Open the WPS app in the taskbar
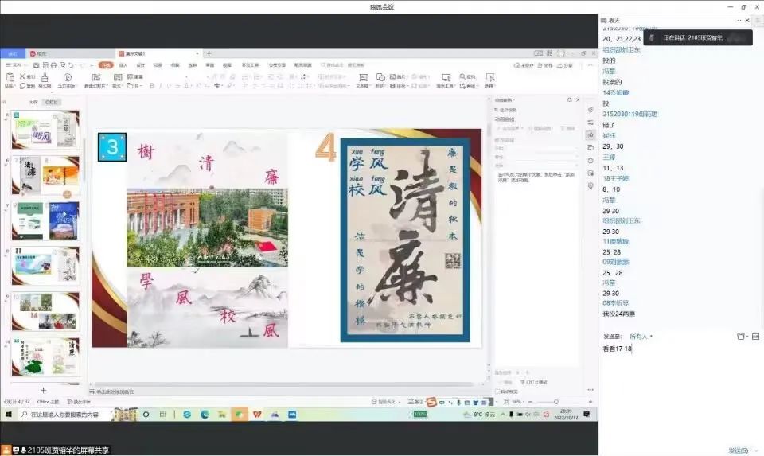764x456 pixels. tap(257, 415)
